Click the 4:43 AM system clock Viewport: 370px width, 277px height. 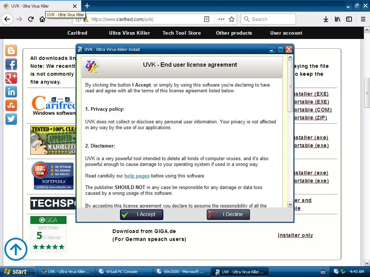357,272
